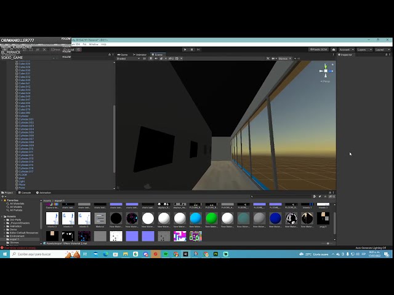Click search by label icon in Project

click(x=320, y=197)
